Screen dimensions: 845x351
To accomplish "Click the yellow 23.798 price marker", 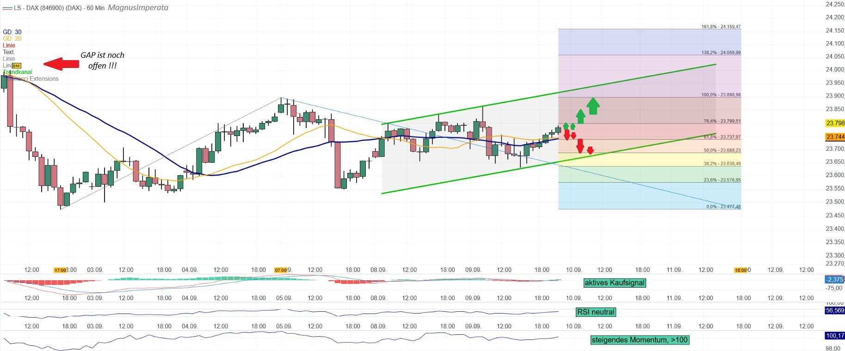I will point(835,123).
